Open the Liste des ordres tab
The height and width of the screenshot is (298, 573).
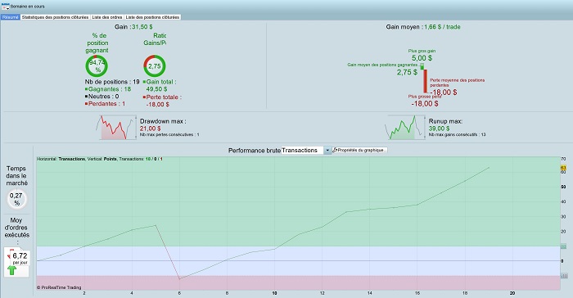tap(107, 17)
